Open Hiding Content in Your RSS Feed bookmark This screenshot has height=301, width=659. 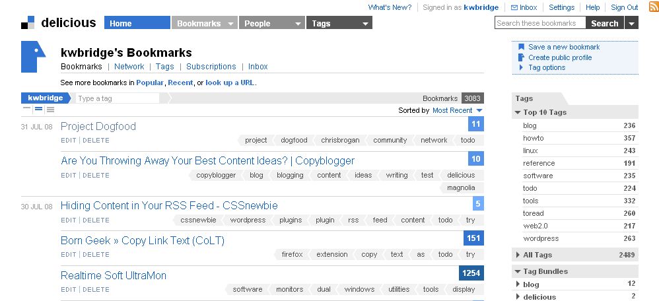click(169, 205)
